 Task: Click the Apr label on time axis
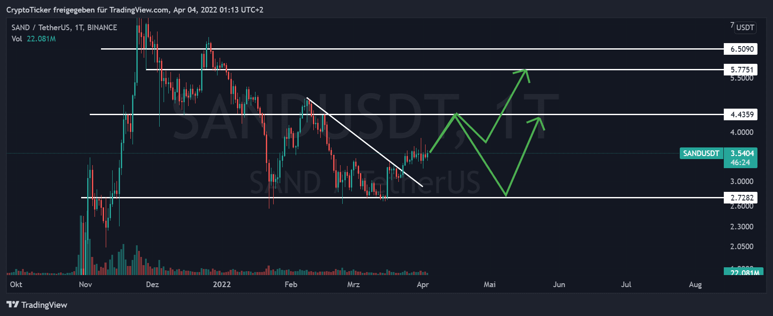423,285
